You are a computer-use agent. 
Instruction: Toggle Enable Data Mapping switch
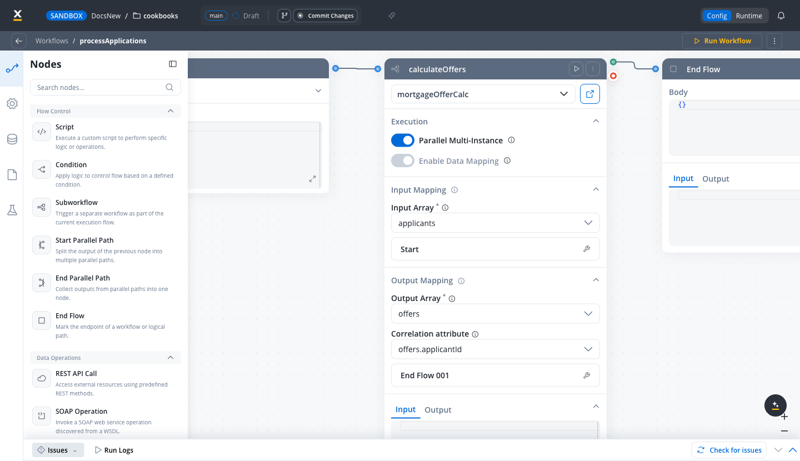[x=403, y=161]
